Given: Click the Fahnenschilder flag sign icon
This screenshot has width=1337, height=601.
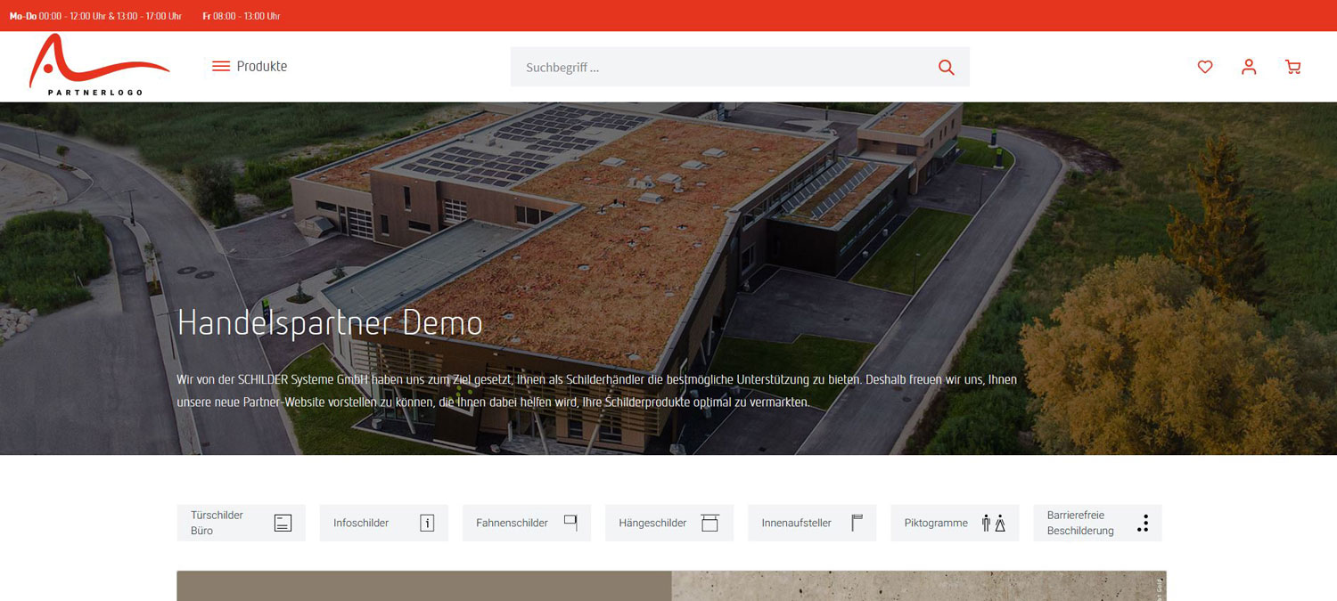Looking at the screenshot, I should tap(570, 523).
